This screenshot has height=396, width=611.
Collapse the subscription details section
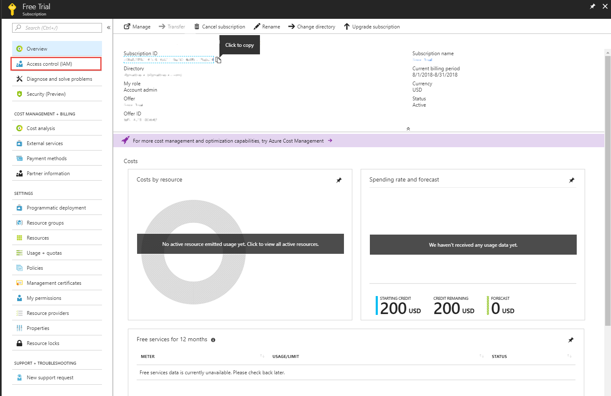(x=408, y=129)
